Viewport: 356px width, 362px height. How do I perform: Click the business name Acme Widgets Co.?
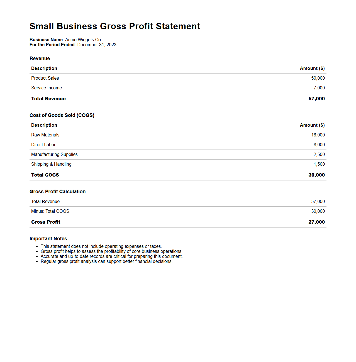[83, 40]
